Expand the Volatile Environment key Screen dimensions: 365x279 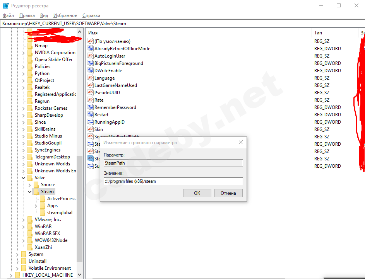point(17,269)
